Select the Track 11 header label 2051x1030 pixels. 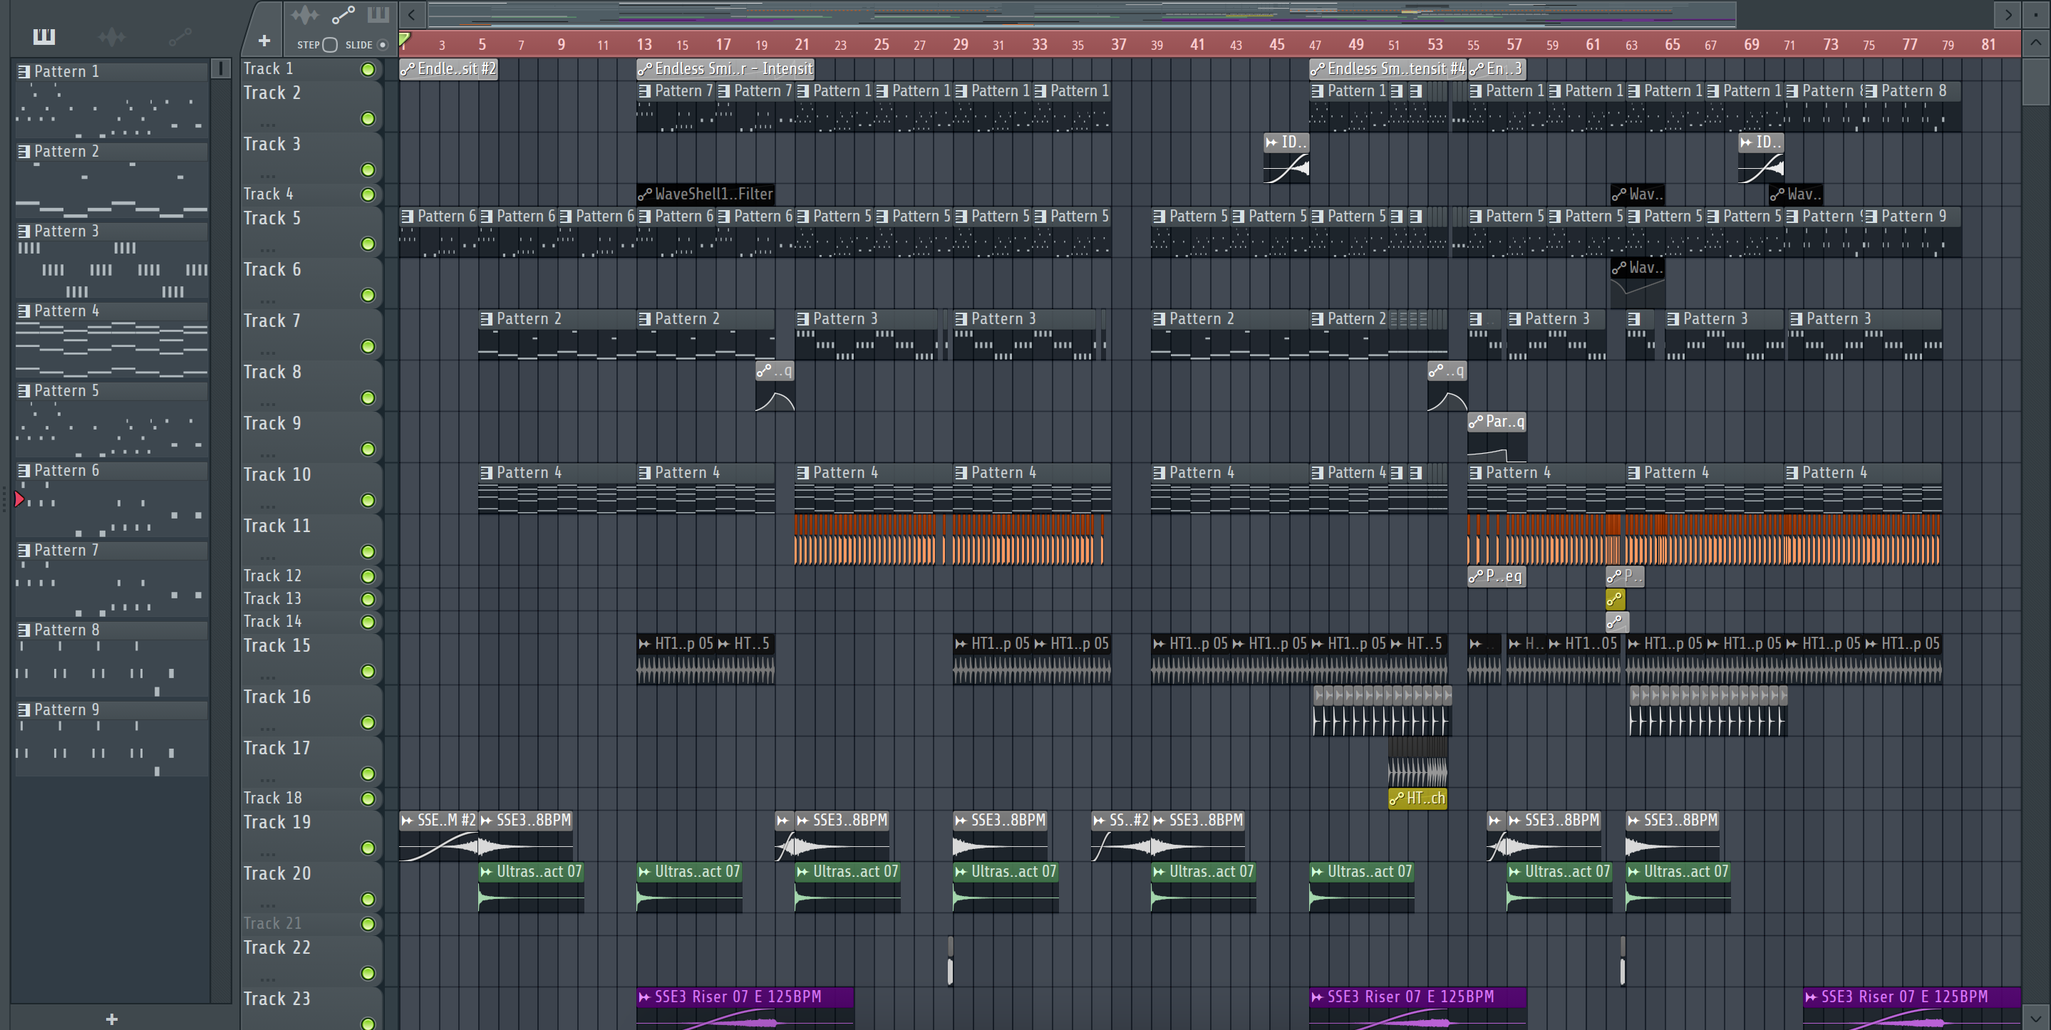[x=277, y=526]
